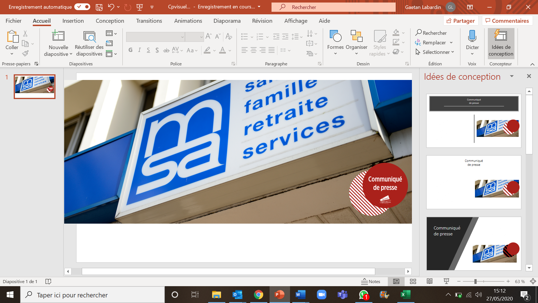Open the Fichier menu

pos(13,21)
